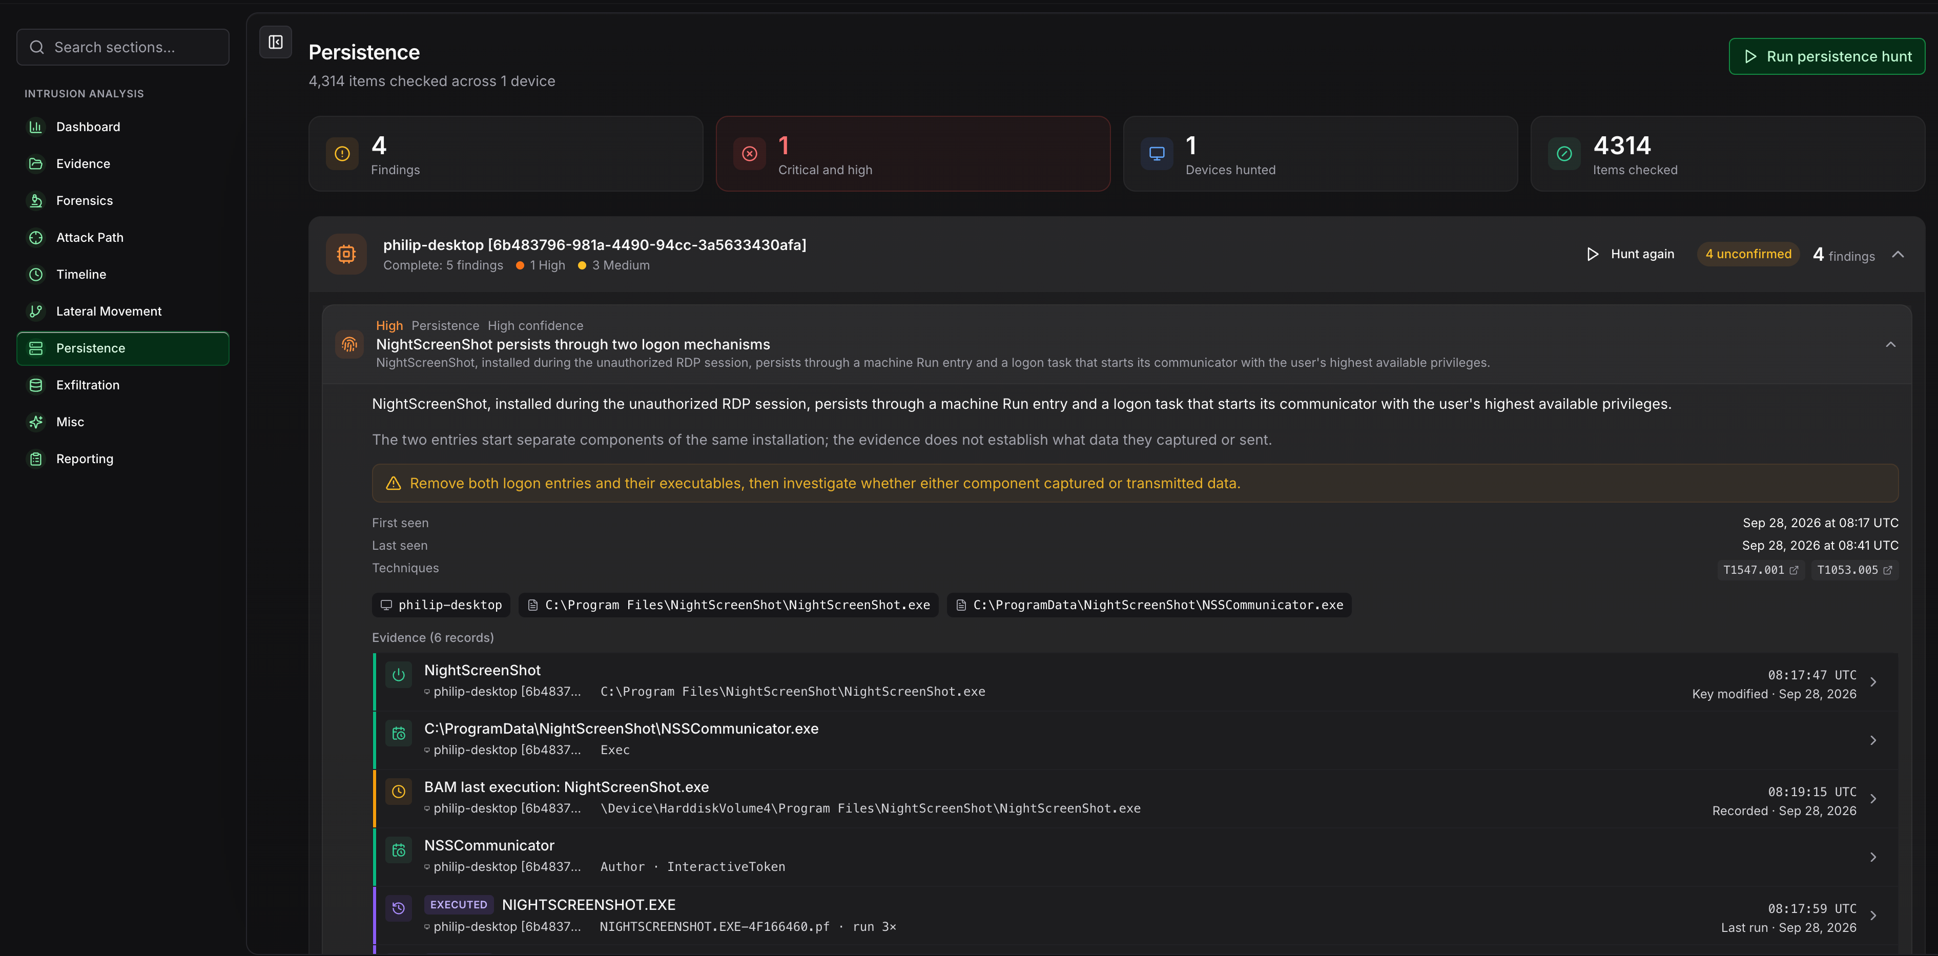The width and height of the screenshot is (1938, 956).
Task: Expand the NightScreenShot Run key evidence row
Action: click(1136, 681)
